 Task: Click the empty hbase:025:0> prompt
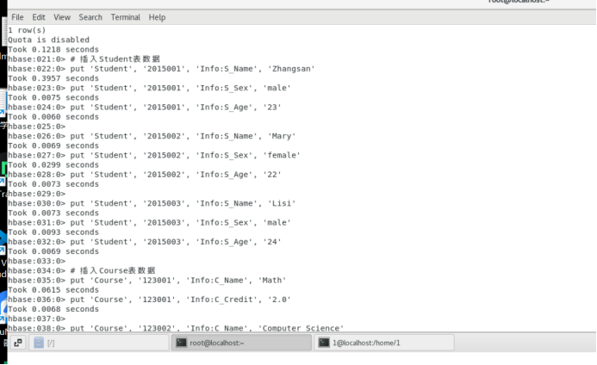pos(37,127)
